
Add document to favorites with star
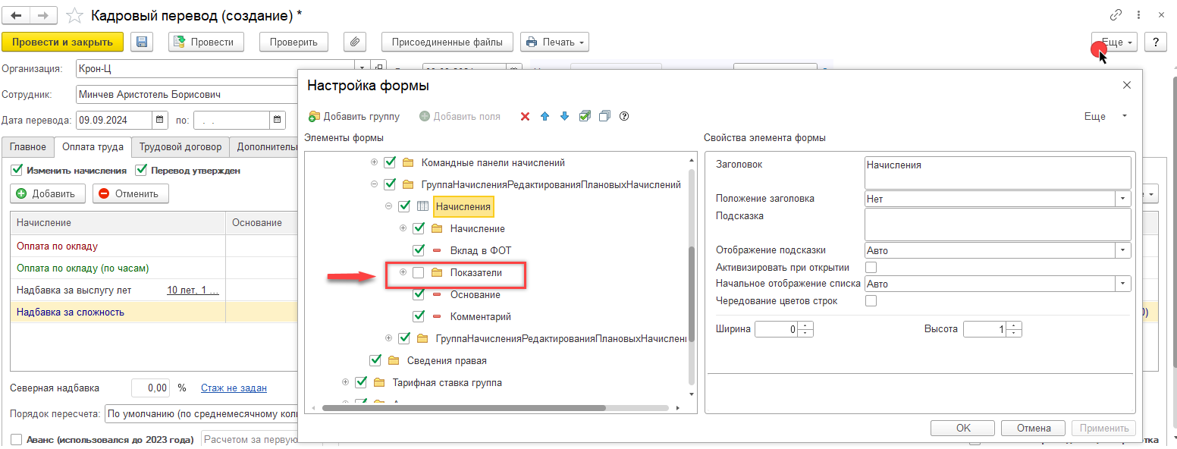coord(74,15)
